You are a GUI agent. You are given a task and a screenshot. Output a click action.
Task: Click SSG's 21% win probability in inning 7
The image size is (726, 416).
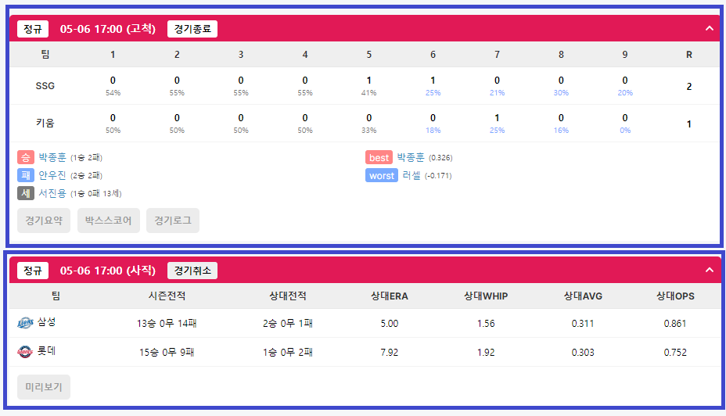tap(497, 93)
